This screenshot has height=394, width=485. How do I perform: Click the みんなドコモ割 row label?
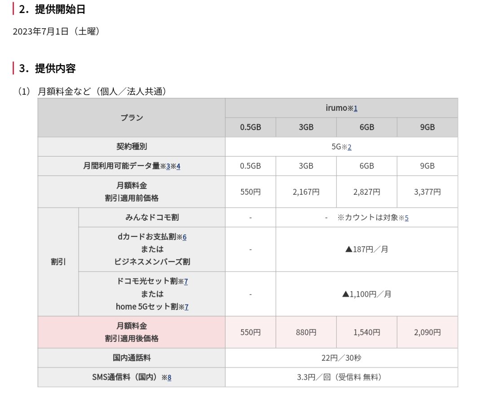[152, 218]
